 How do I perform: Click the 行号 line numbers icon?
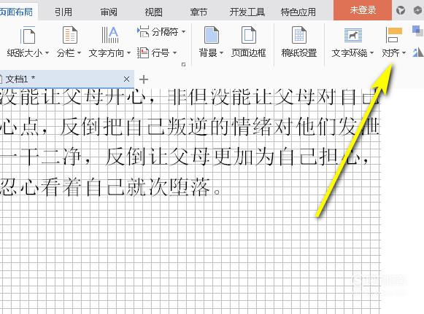143,52
